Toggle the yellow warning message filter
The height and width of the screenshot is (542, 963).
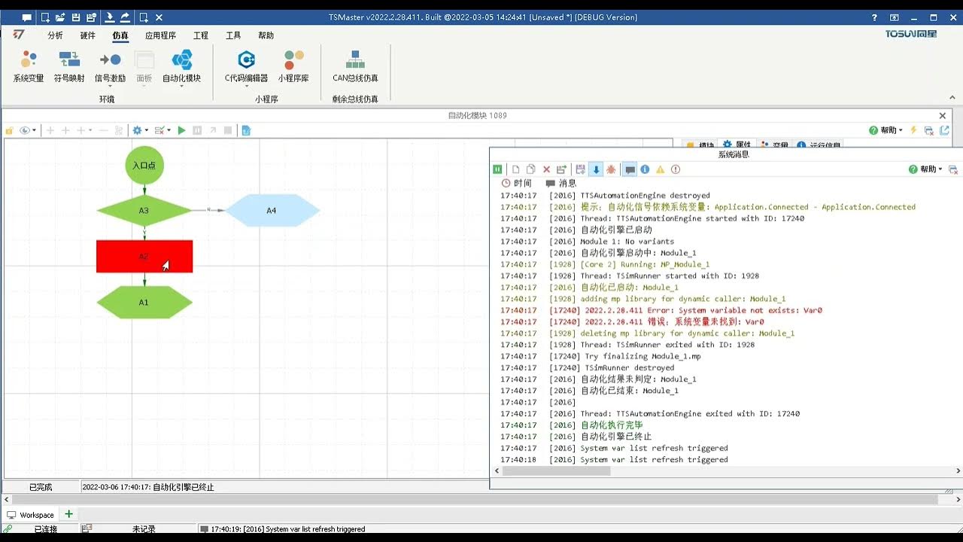(661, 169)
